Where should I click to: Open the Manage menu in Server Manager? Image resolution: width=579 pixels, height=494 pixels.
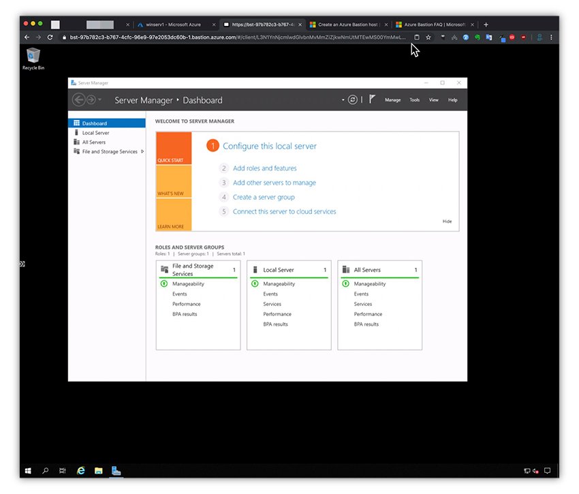[x=393, y=99]
